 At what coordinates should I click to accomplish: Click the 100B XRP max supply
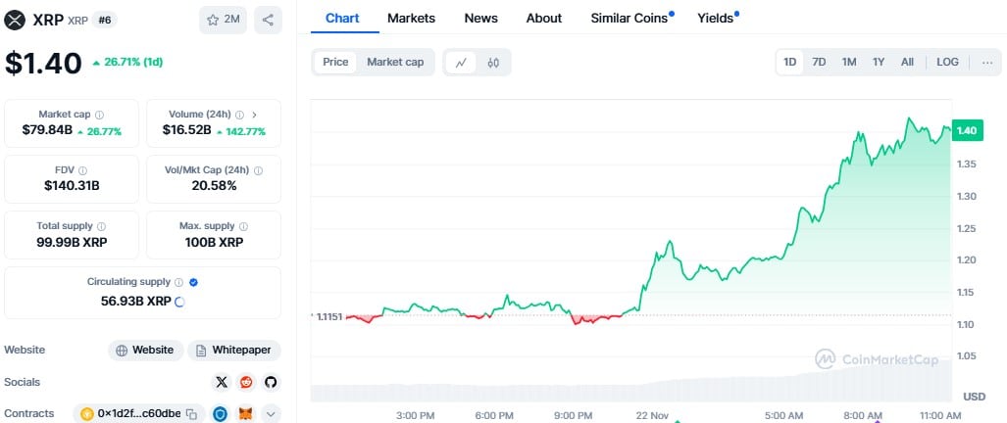[x=214, y=242]
